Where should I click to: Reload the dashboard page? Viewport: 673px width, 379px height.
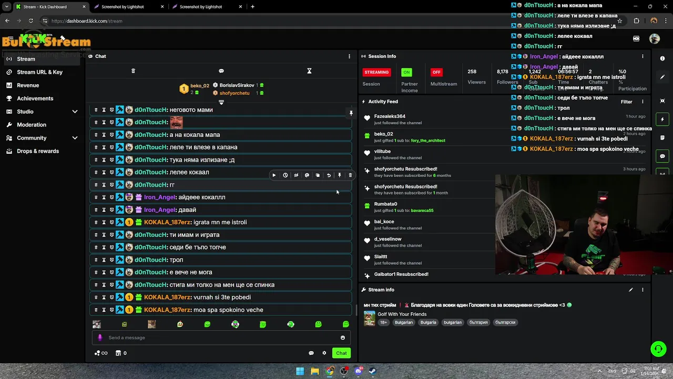(x=31, y=21)
